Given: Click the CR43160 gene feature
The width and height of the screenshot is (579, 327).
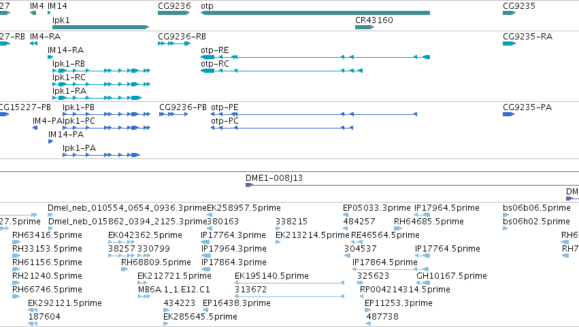Looking at the screenshot, I should pyautogui.click(x=365, y=27).
